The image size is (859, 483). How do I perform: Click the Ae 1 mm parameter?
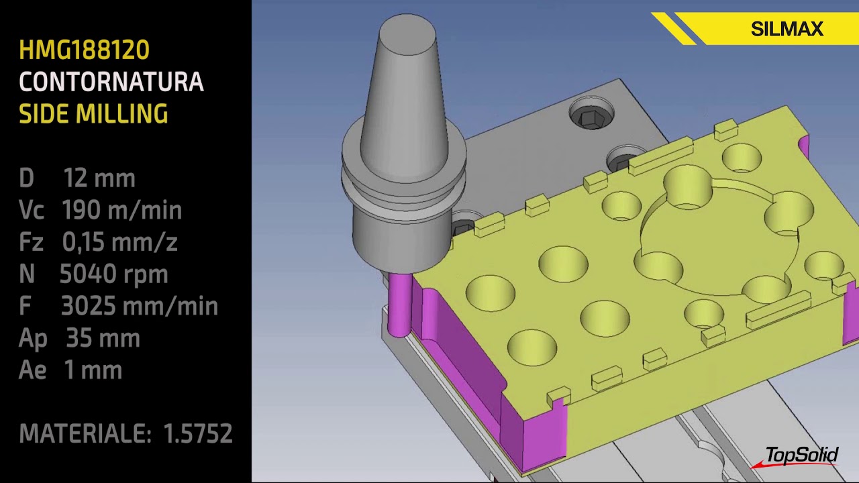(x=70, y=370)
